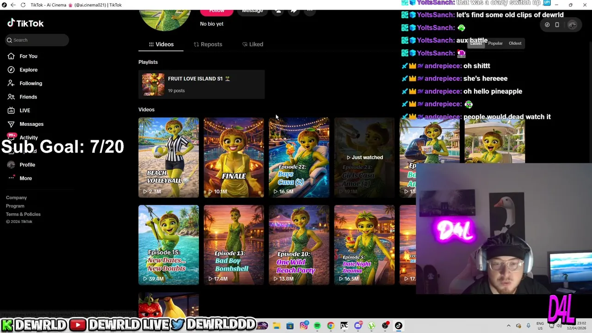The height and width of the screenshot is (333, 592).
Task: Click the Company footer link
Action: pyautogui.click(x=16, y=197)
